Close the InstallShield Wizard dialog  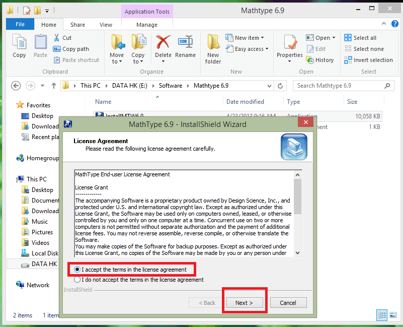click(x=305, y=122)
